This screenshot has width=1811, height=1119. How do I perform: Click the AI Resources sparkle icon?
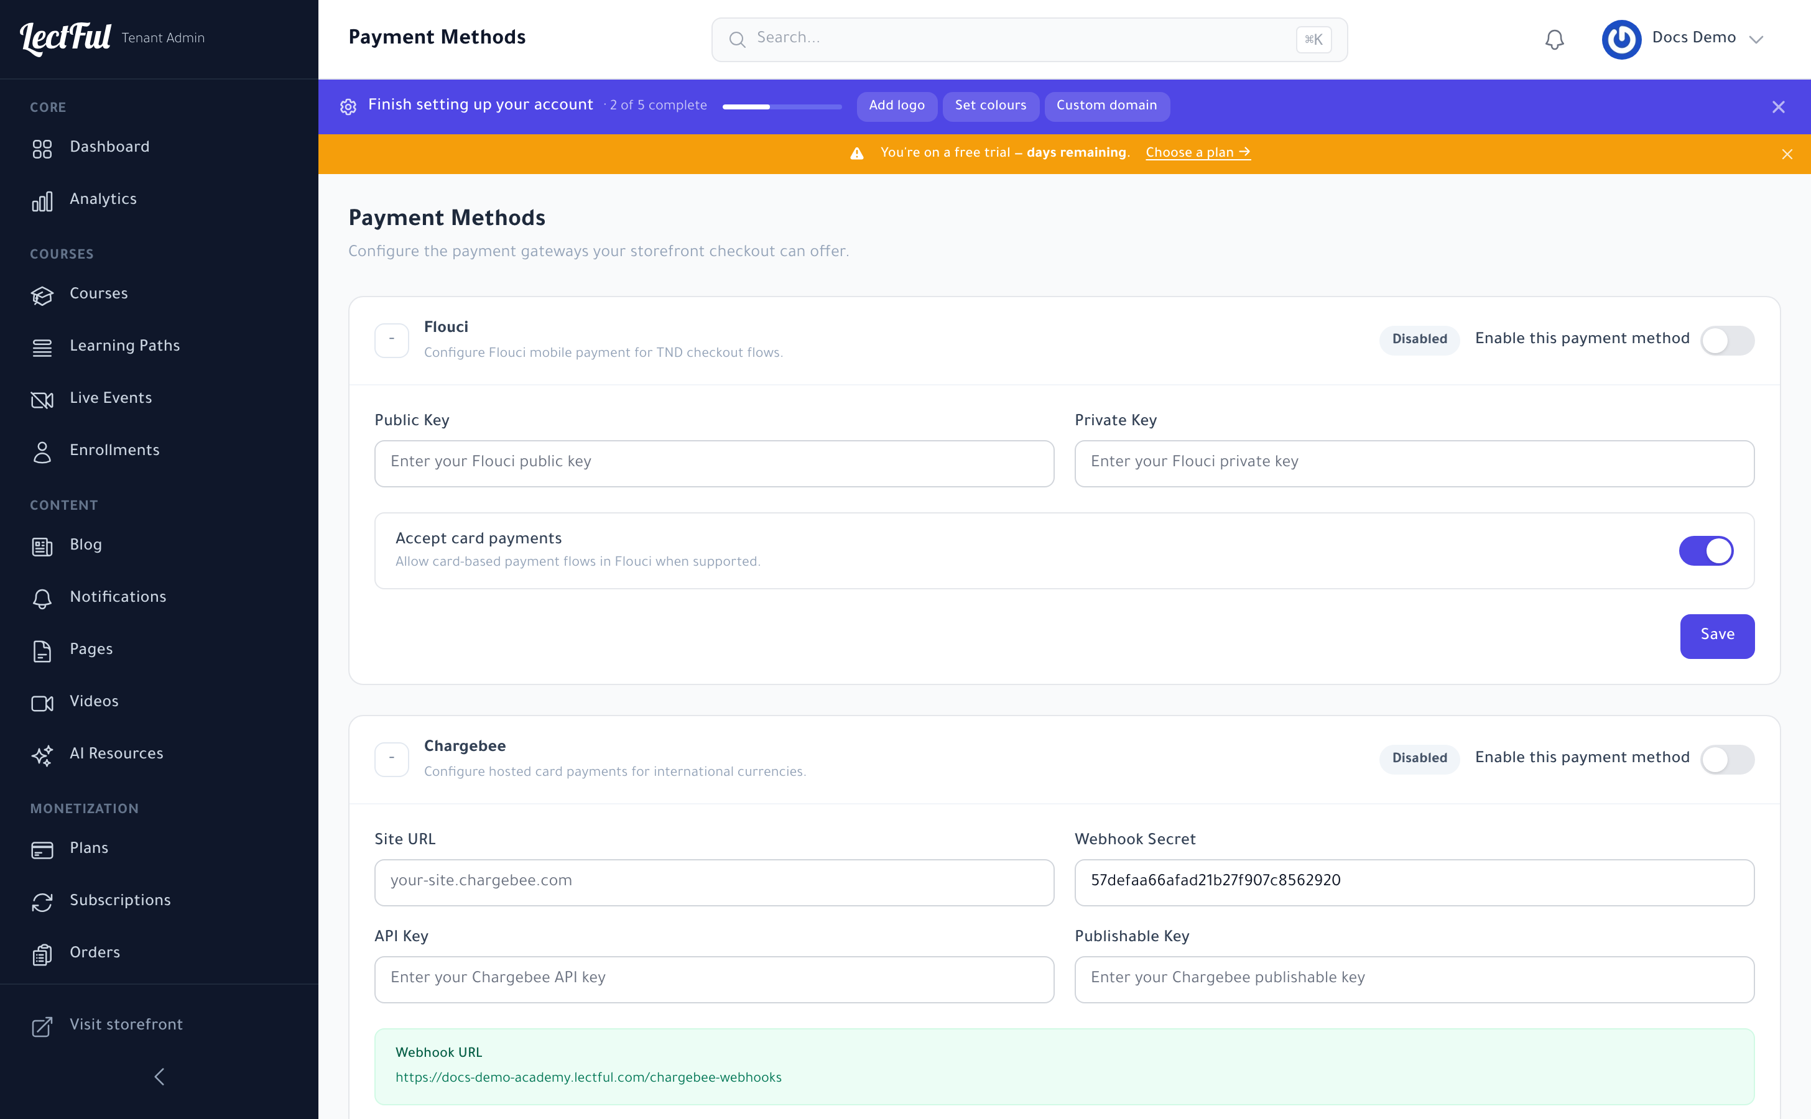(42, 755)
